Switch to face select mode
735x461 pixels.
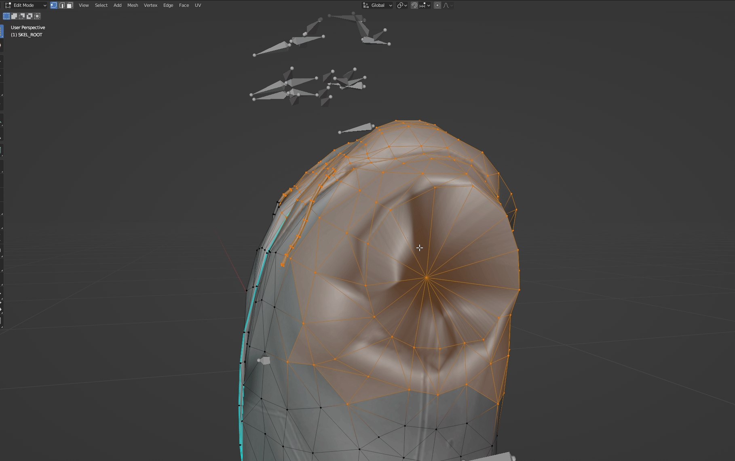point(70,5)
